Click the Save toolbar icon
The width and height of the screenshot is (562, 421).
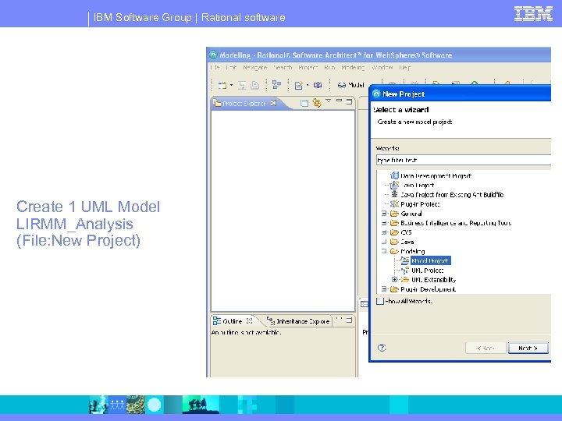(x=242, y=85)
